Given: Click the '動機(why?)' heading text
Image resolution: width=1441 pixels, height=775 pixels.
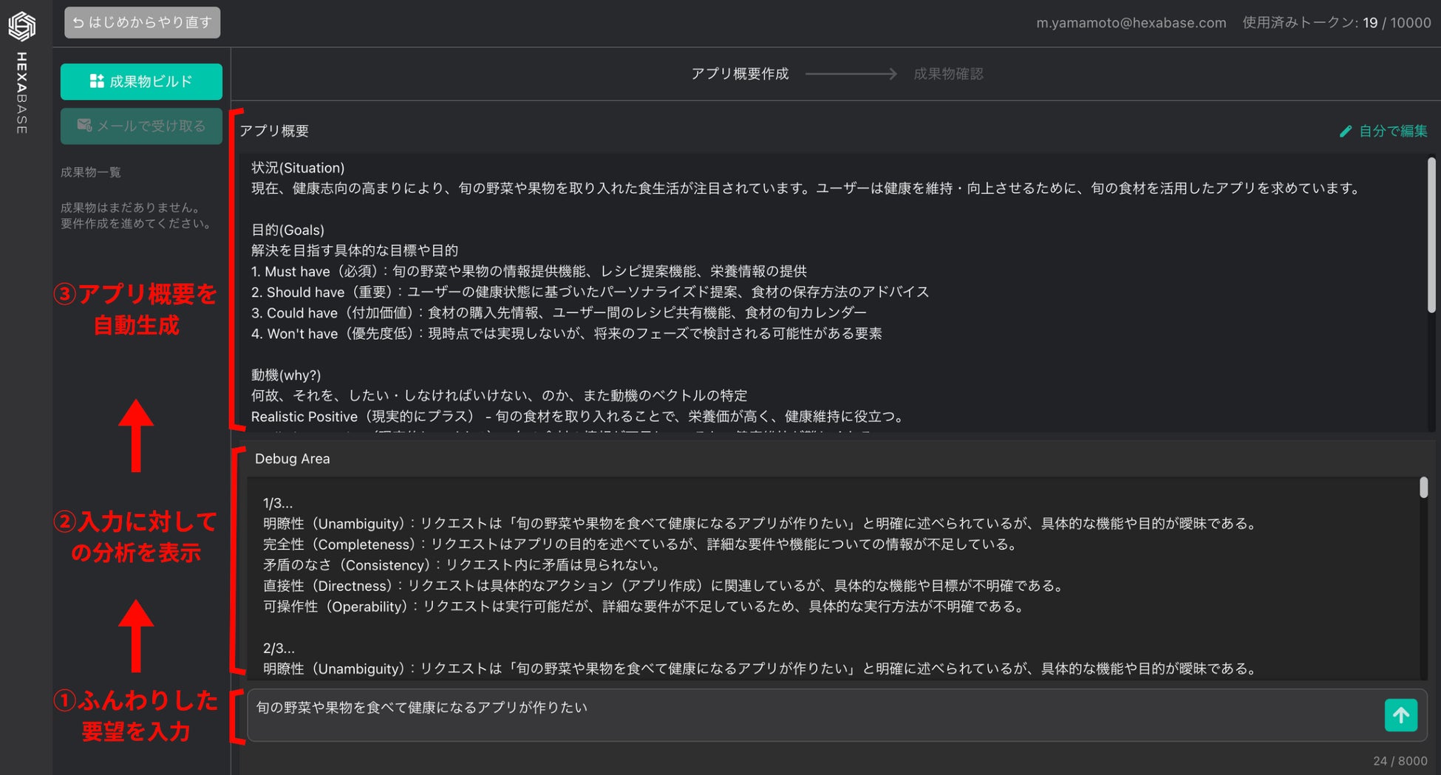Looking at the screenshot, I should pyautogui.click(x=286, y=375).
